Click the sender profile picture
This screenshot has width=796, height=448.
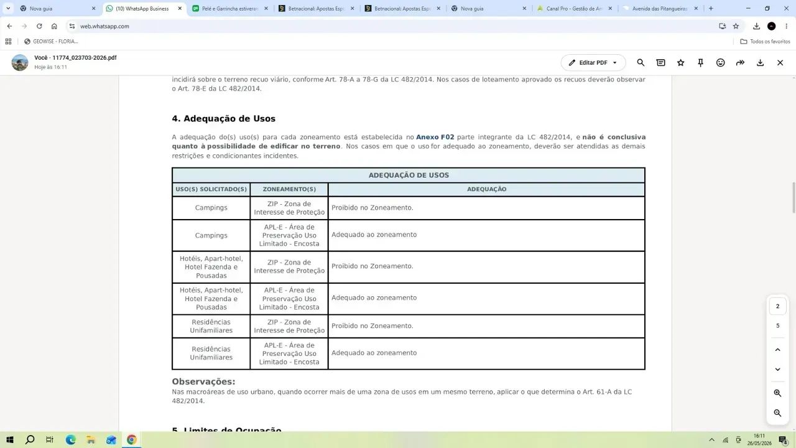coord(20,62)
